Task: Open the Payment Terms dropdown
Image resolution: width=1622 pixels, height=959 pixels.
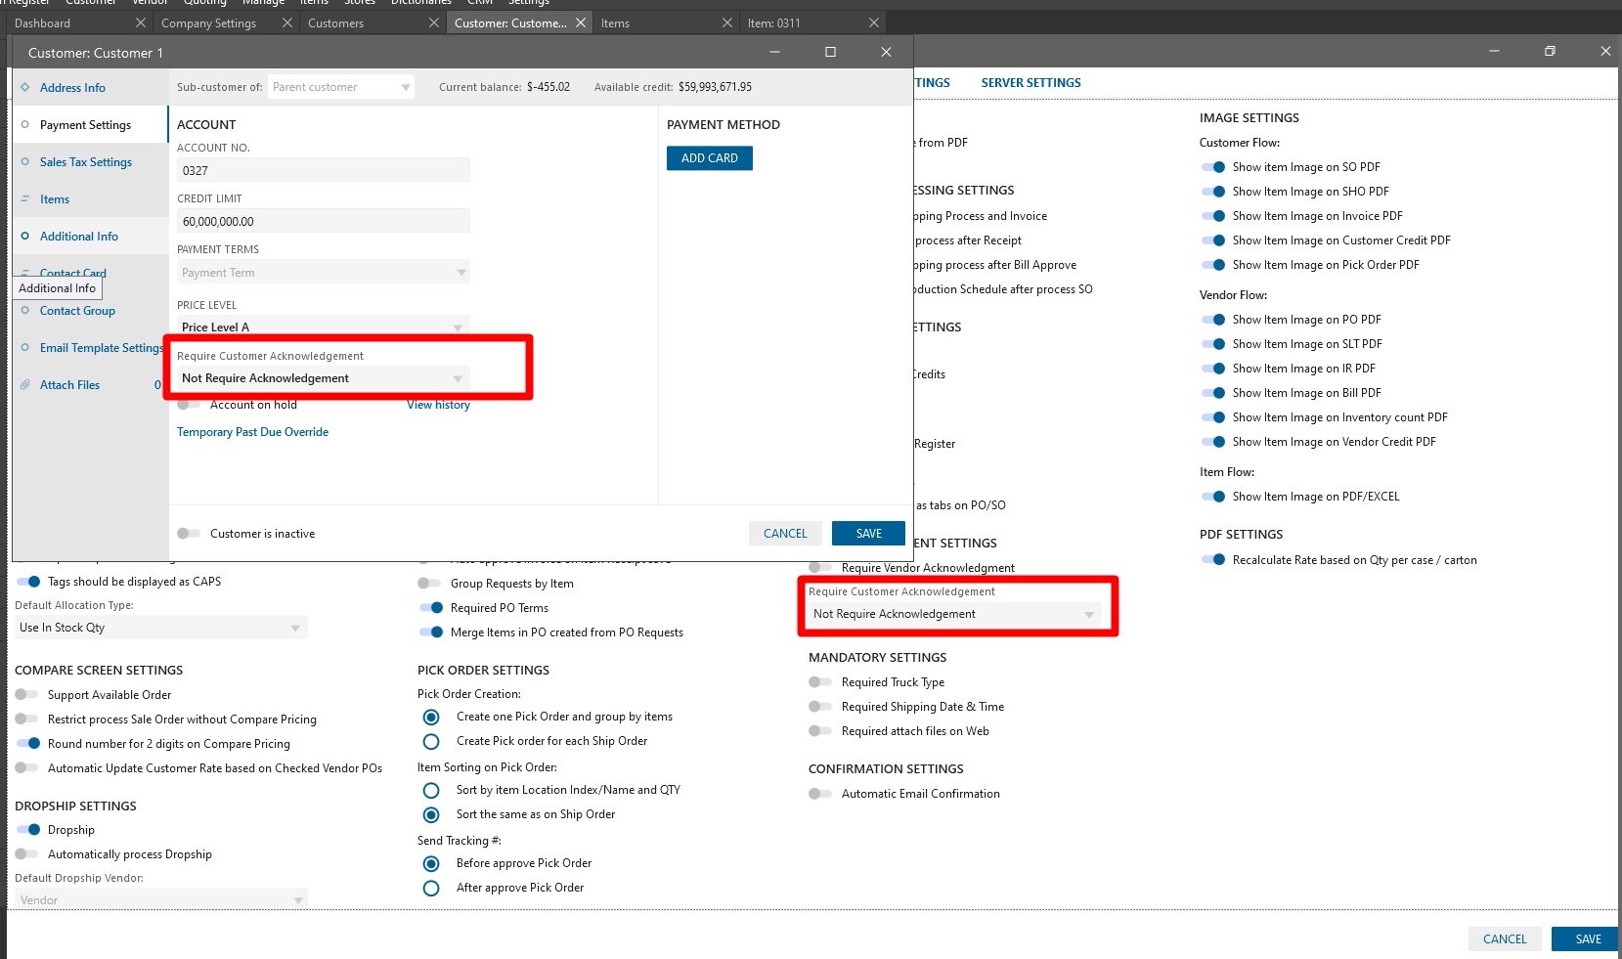Action: point(460,273)
